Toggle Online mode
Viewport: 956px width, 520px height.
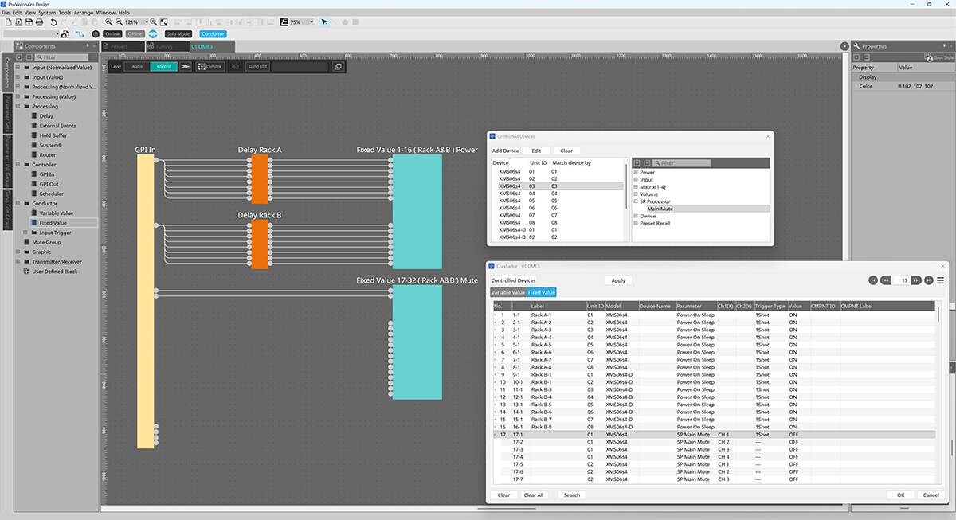coord(112,34)
